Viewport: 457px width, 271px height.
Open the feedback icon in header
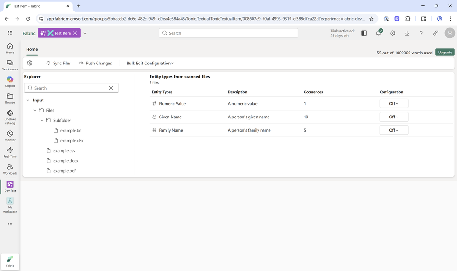(435, 33)
